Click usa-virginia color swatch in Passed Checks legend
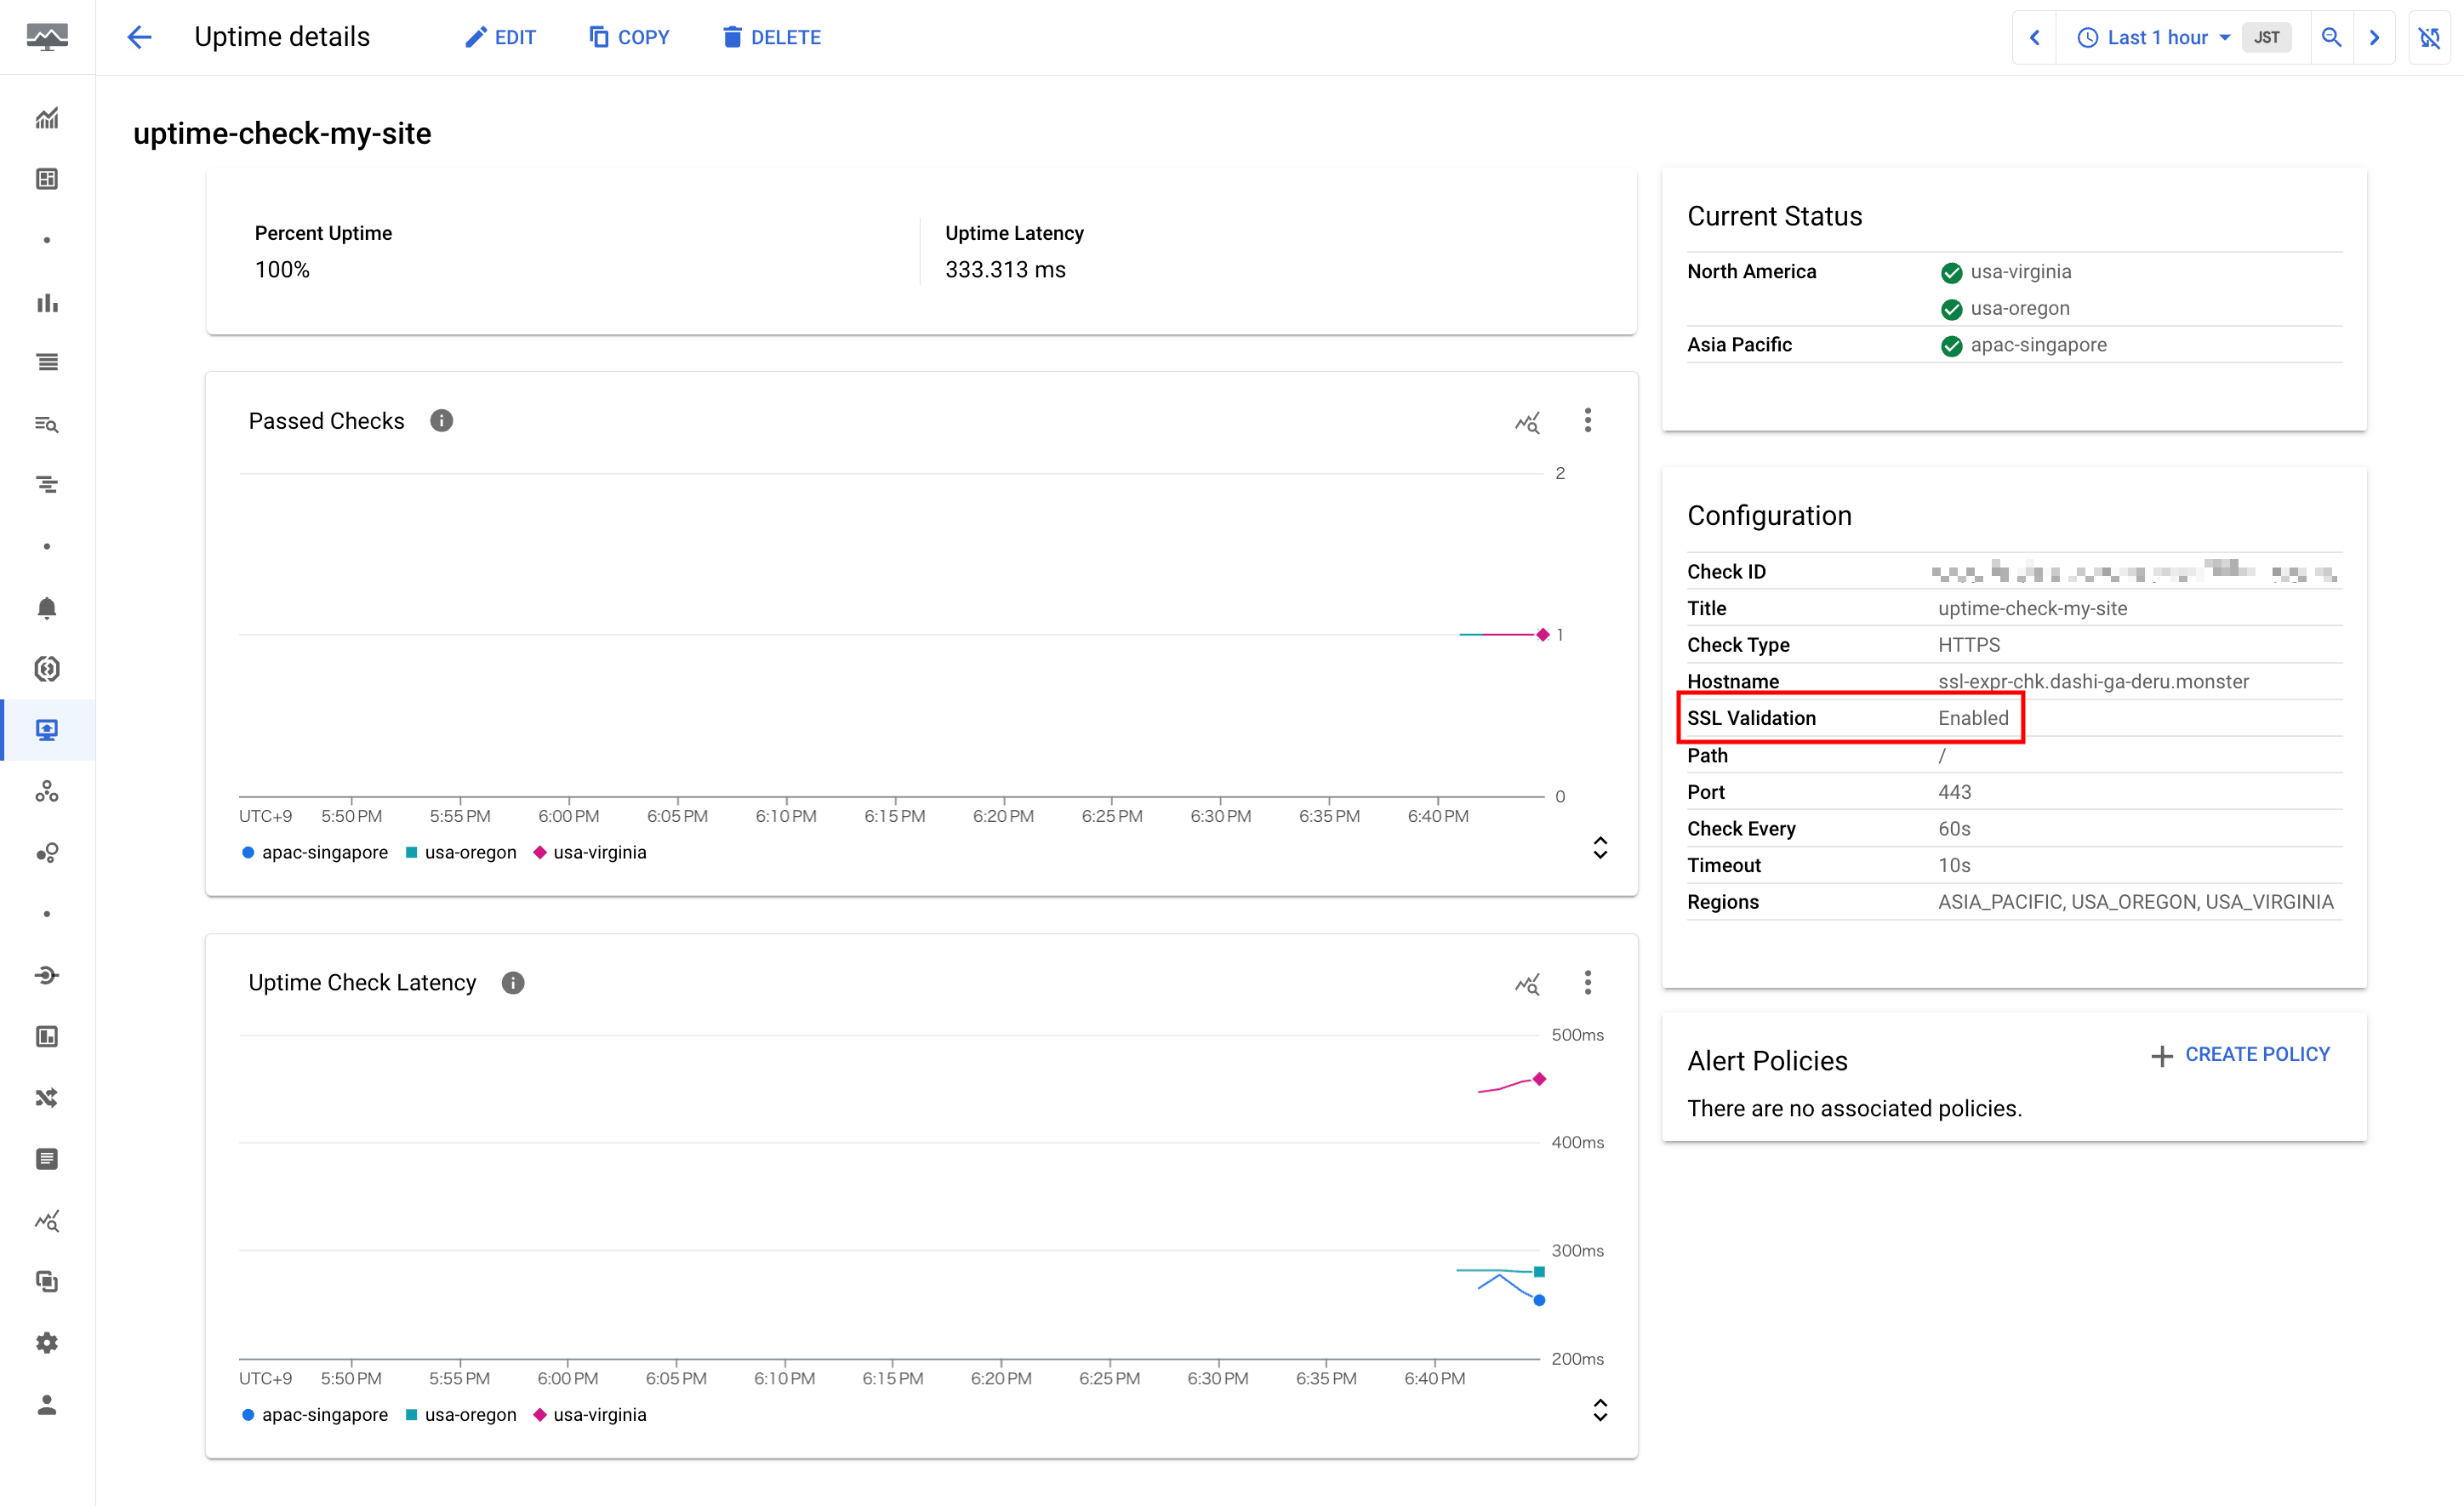The height and width of the screenshot is (1506, 2464). (x=540, y=852)
